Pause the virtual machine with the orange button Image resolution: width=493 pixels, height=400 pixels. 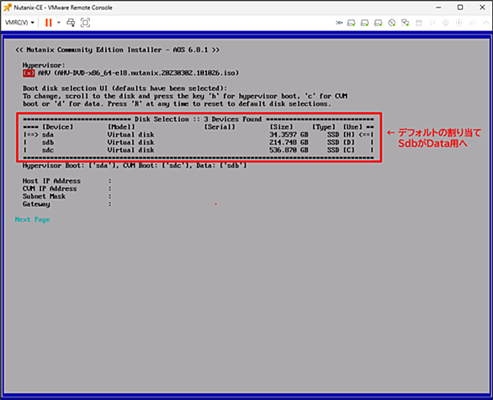click(49, 23)
